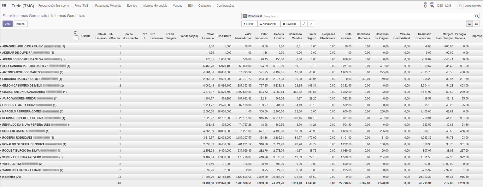The width and height of the screenshot is (483, 187).
Task: Sort by the Receita Líquida column header
Action: (x=279, y=36)
